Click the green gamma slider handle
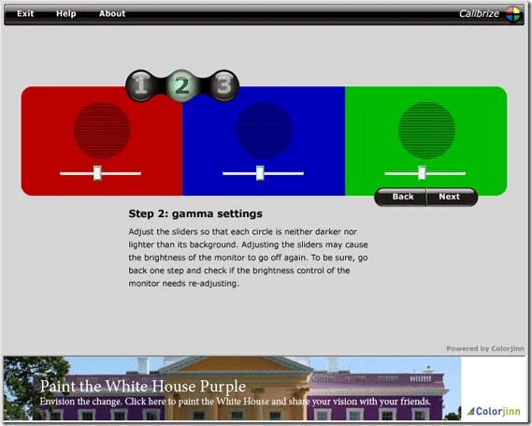Viewport: 532px width, 426px height. [422, 173]
